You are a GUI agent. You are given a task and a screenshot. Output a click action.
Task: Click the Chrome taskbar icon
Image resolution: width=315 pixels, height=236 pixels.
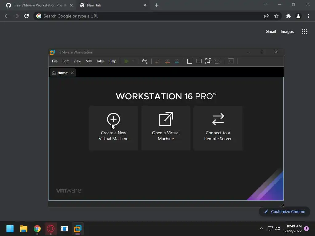(x=37, y=229)
